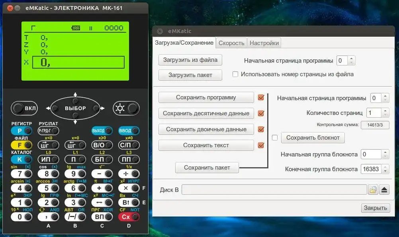Image resolution: width=399 pixels, height=237 pixels.
Task: Open the Настройки tab
Action: tap(264, 43)
